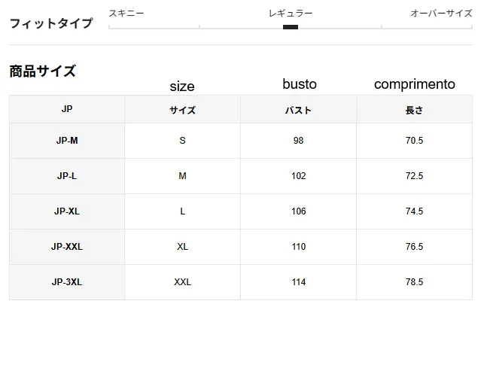This screenshot has height=386, width=487.
Task: Click the length value 78.5 cell
Action: tap(414, 282)
